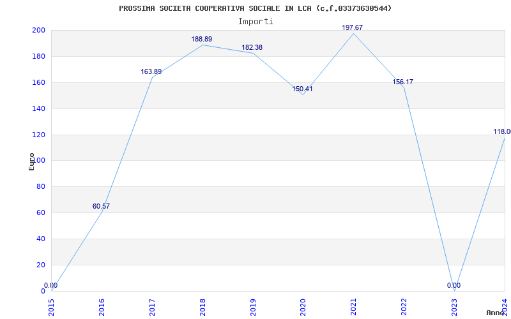Click the 0.00 data label for 2023
The image size is (511, 319).
pos(454,285)
